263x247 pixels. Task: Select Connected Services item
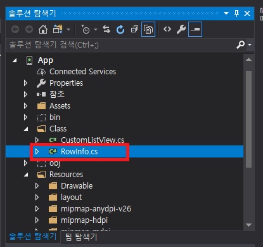click(82, 72)
